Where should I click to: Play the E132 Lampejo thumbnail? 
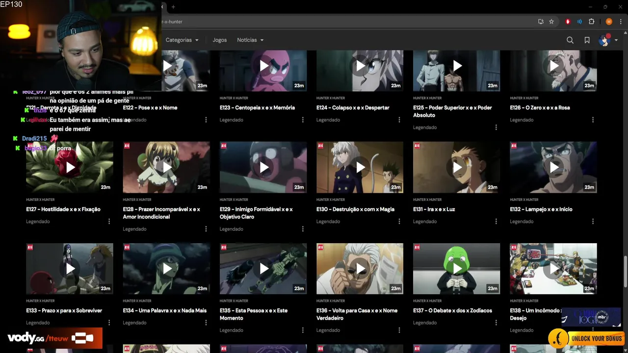coord(553,167)
